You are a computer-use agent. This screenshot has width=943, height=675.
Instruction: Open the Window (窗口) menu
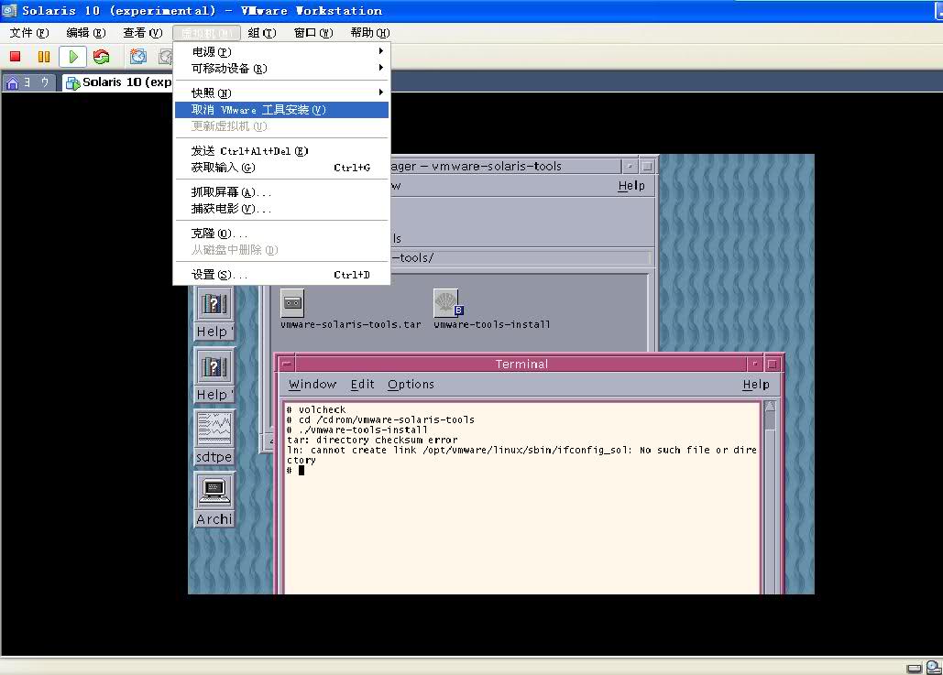pyautogui.click(x=313, y=32)
